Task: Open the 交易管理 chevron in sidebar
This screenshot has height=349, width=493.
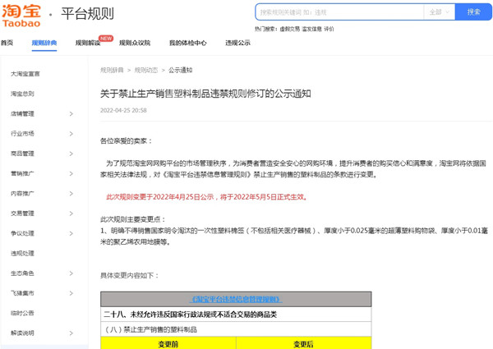Action: tap(71, 214)
